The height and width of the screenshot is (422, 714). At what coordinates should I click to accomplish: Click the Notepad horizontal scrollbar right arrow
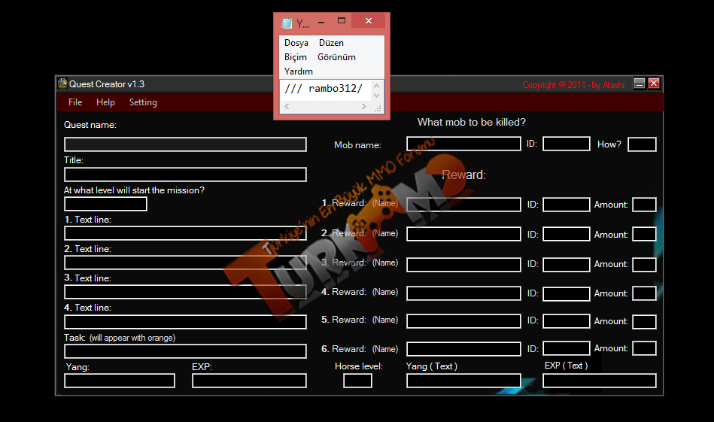[x=364, y=107]
